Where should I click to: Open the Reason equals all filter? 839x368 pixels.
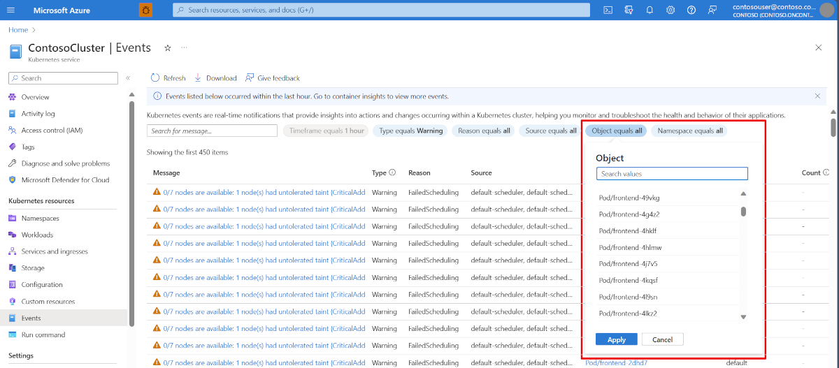[x=484, y=131]
